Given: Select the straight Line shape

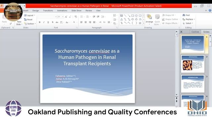Looking at the screenshot, I should coord(125,16).
